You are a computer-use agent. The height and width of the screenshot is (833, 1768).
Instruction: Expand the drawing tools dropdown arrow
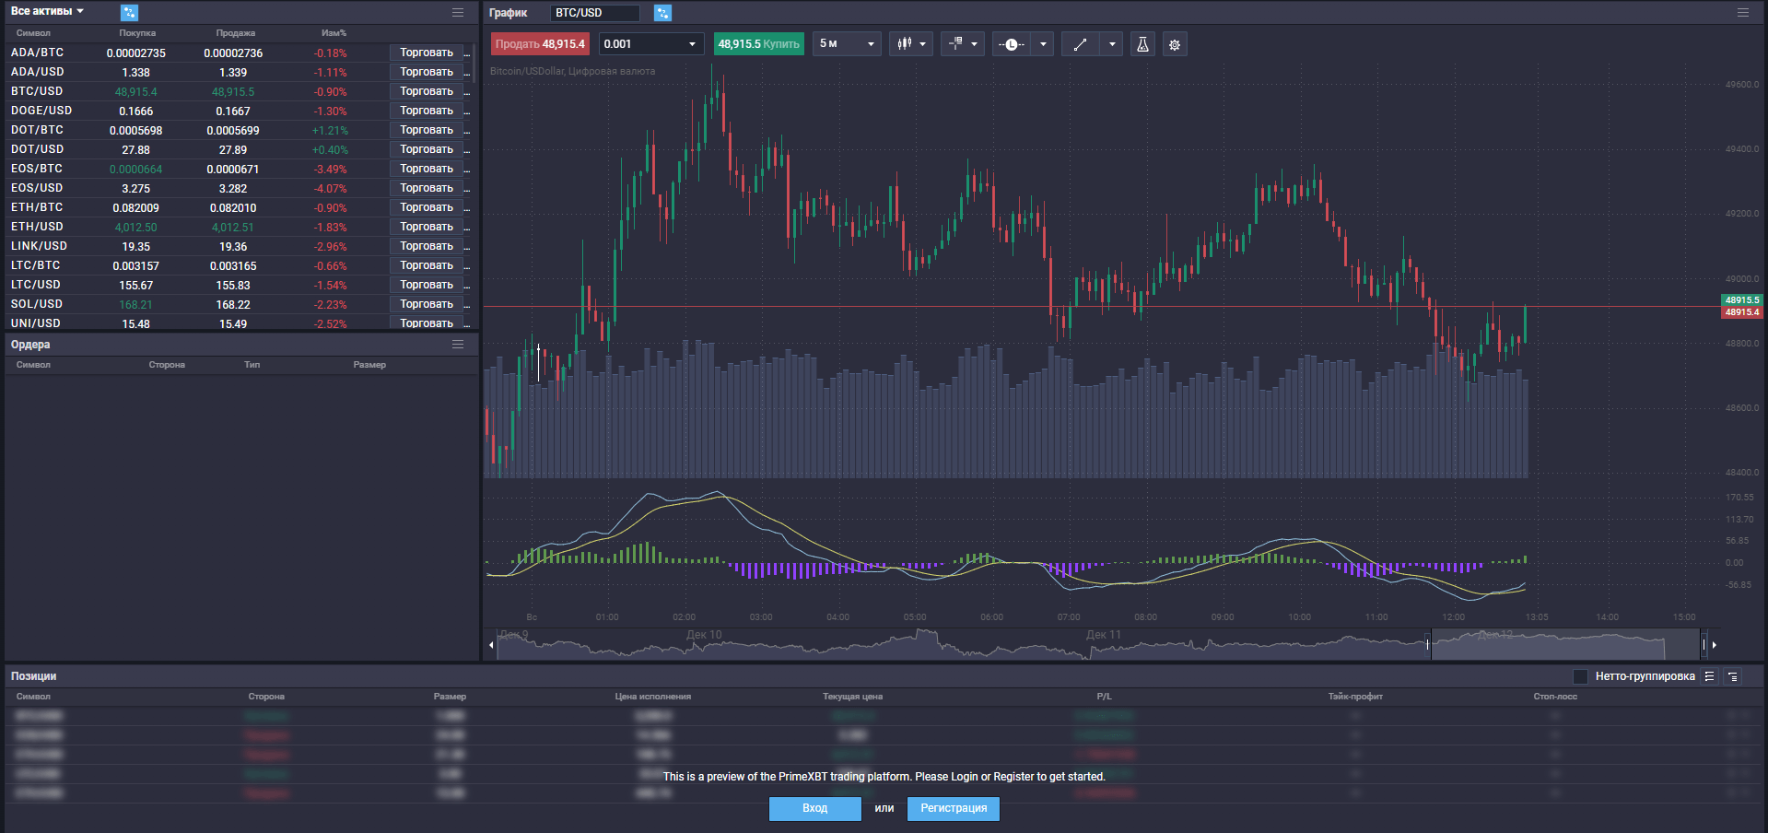point(1112,44)
